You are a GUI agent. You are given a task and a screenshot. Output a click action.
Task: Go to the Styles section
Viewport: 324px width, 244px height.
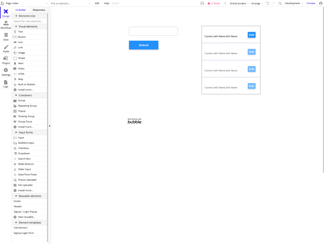point(6,48)
